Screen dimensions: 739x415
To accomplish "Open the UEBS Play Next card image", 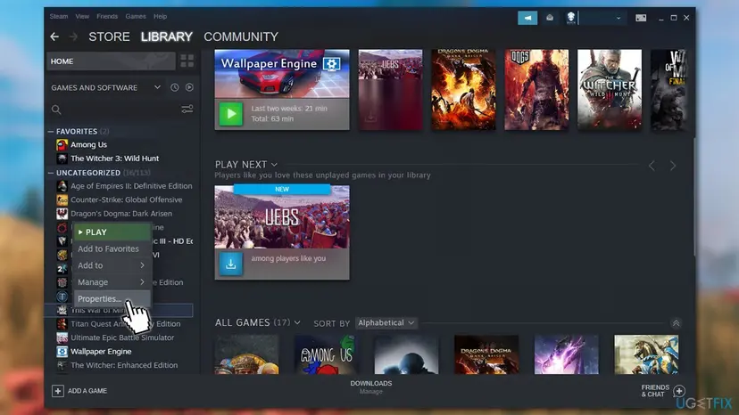I will coord(282,217).
